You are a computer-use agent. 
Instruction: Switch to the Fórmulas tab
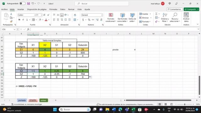pos(53,9)
